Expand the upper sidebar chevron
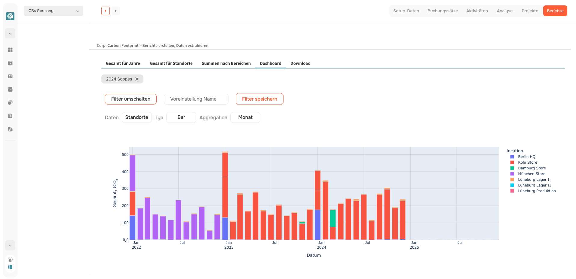The image size is (576, 279). (10, 33)
